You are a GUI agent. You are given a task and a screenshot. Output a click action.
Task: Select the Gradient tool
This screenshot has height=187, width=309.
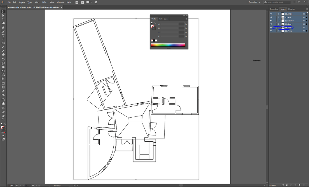pyautogui.click(x=3, y=87)
